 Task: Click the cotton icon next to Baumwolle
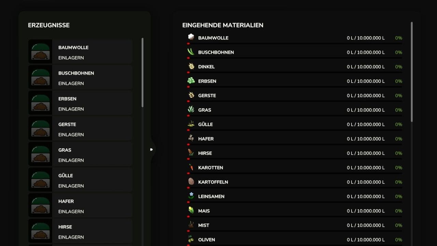pos(191,37)
